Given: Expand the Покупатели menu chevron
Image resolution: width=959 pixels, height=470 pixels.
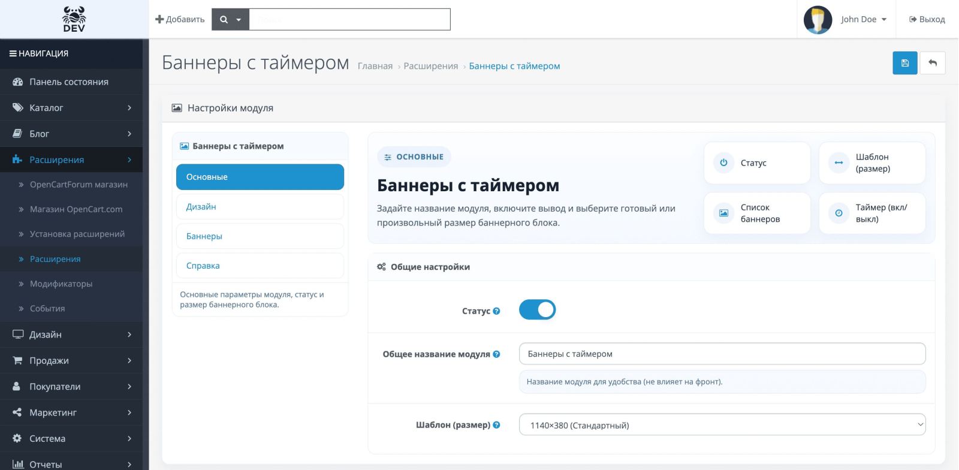Looking at the screenshot, I should click(129, 386).
